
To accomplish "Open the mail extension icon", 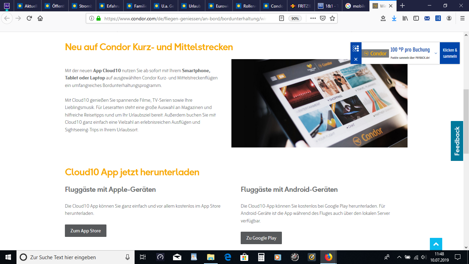I will (427, 18).
